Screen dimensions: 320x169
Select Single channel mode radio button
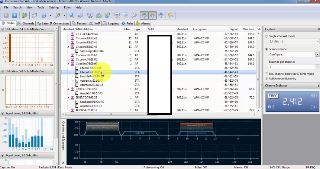click(266, 36)
